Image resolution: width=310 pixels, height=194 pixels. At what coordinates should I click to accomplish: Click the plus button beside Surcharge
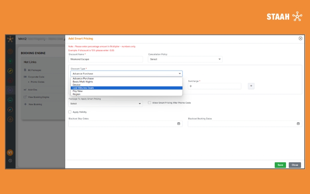click(x=251, y=86)
